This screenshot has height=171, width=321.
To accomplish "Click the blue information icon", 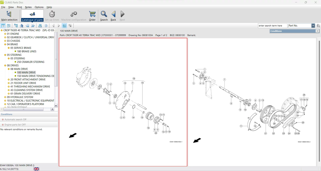I will point(46,26).
